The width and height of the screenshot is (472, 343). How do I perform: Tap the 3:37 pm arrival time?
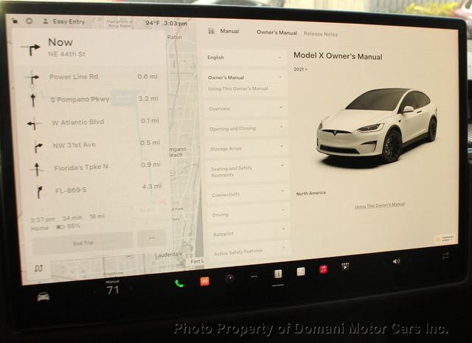click(x=43, y=220)
